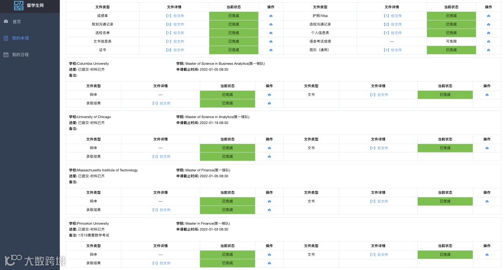The image size is (504, 270).
Task: Open the 文书信息表 [1] 份文件 link
Action: point(175,42)
